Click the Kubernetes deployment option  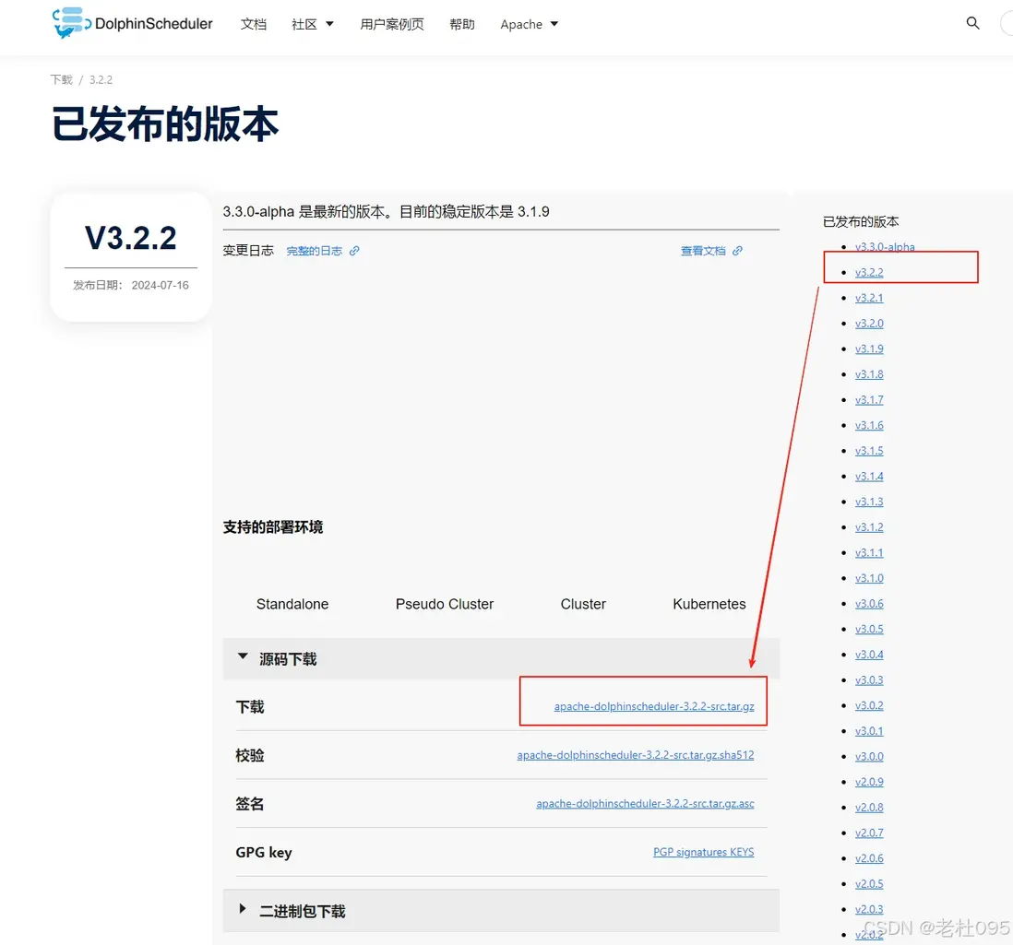pyautogui.click(x=709, y=604)
